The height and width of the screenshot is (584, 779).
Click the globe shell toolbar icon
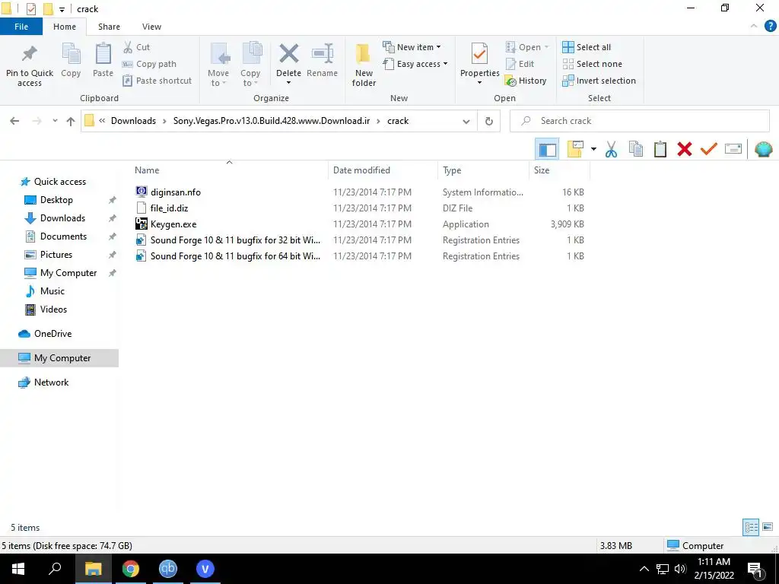pyautogui.click(x=763, y=149)
